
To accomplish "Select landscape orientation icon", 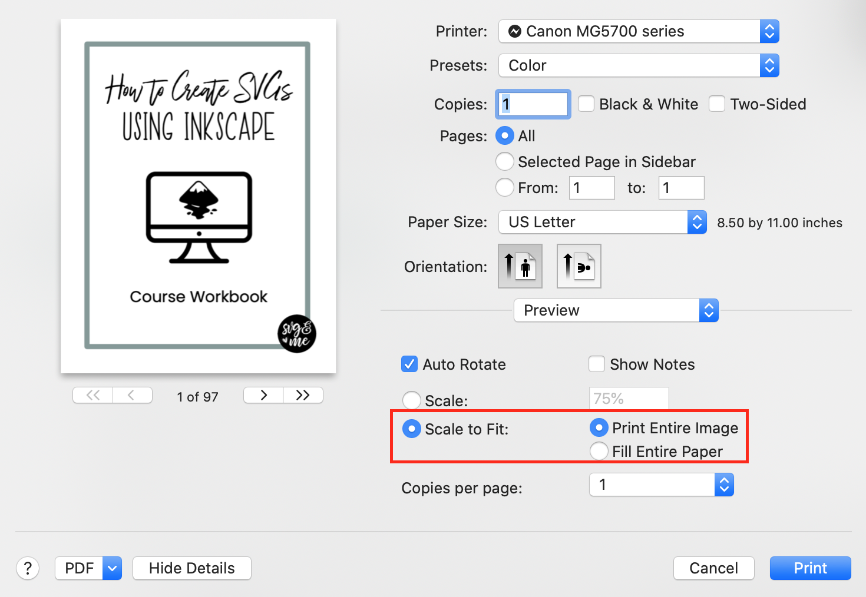I will tap(579, 266).
